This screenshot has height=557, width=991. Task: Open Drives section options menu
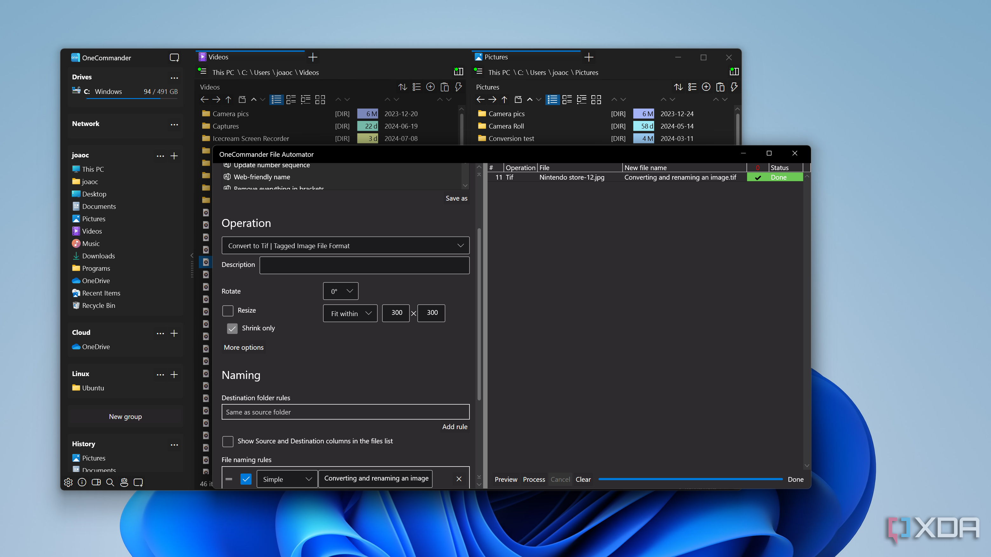coord(174,78)
